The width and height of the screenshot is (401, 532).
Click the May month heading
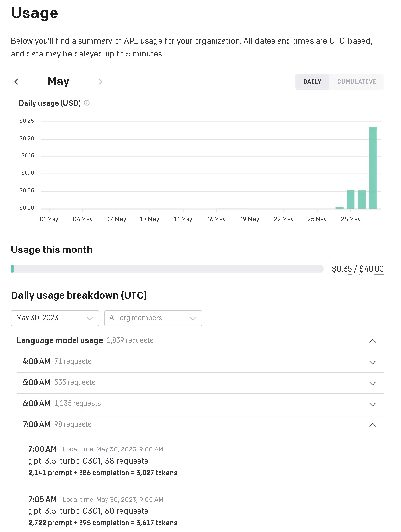pyautogui.click(x=58, y=81)
